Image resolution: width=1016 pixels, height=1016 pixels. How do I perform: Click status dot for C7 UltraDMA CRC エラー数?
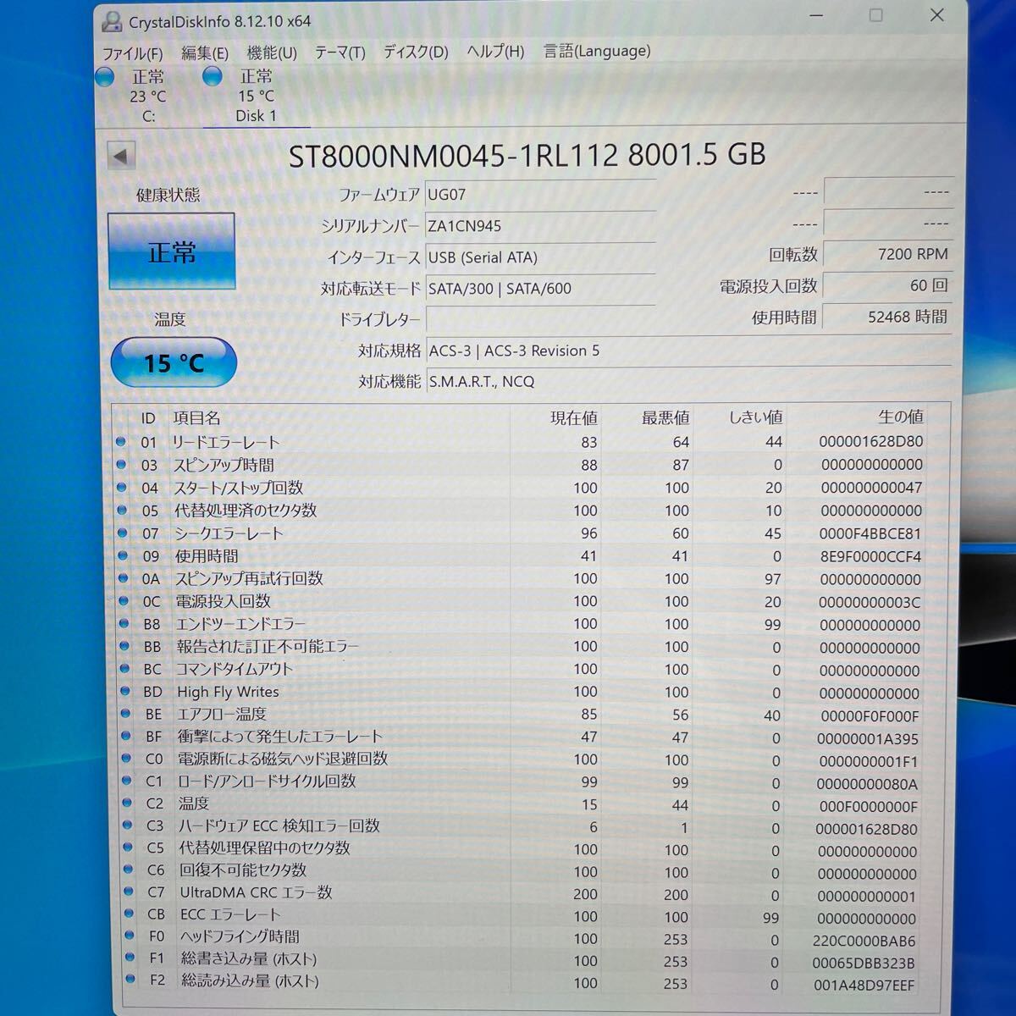[x=129, y=891]
